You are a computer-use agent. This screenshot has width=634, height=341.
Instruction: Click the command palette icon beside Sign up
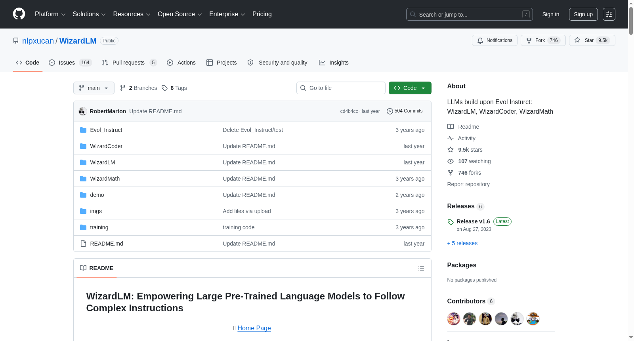(609, 14)
